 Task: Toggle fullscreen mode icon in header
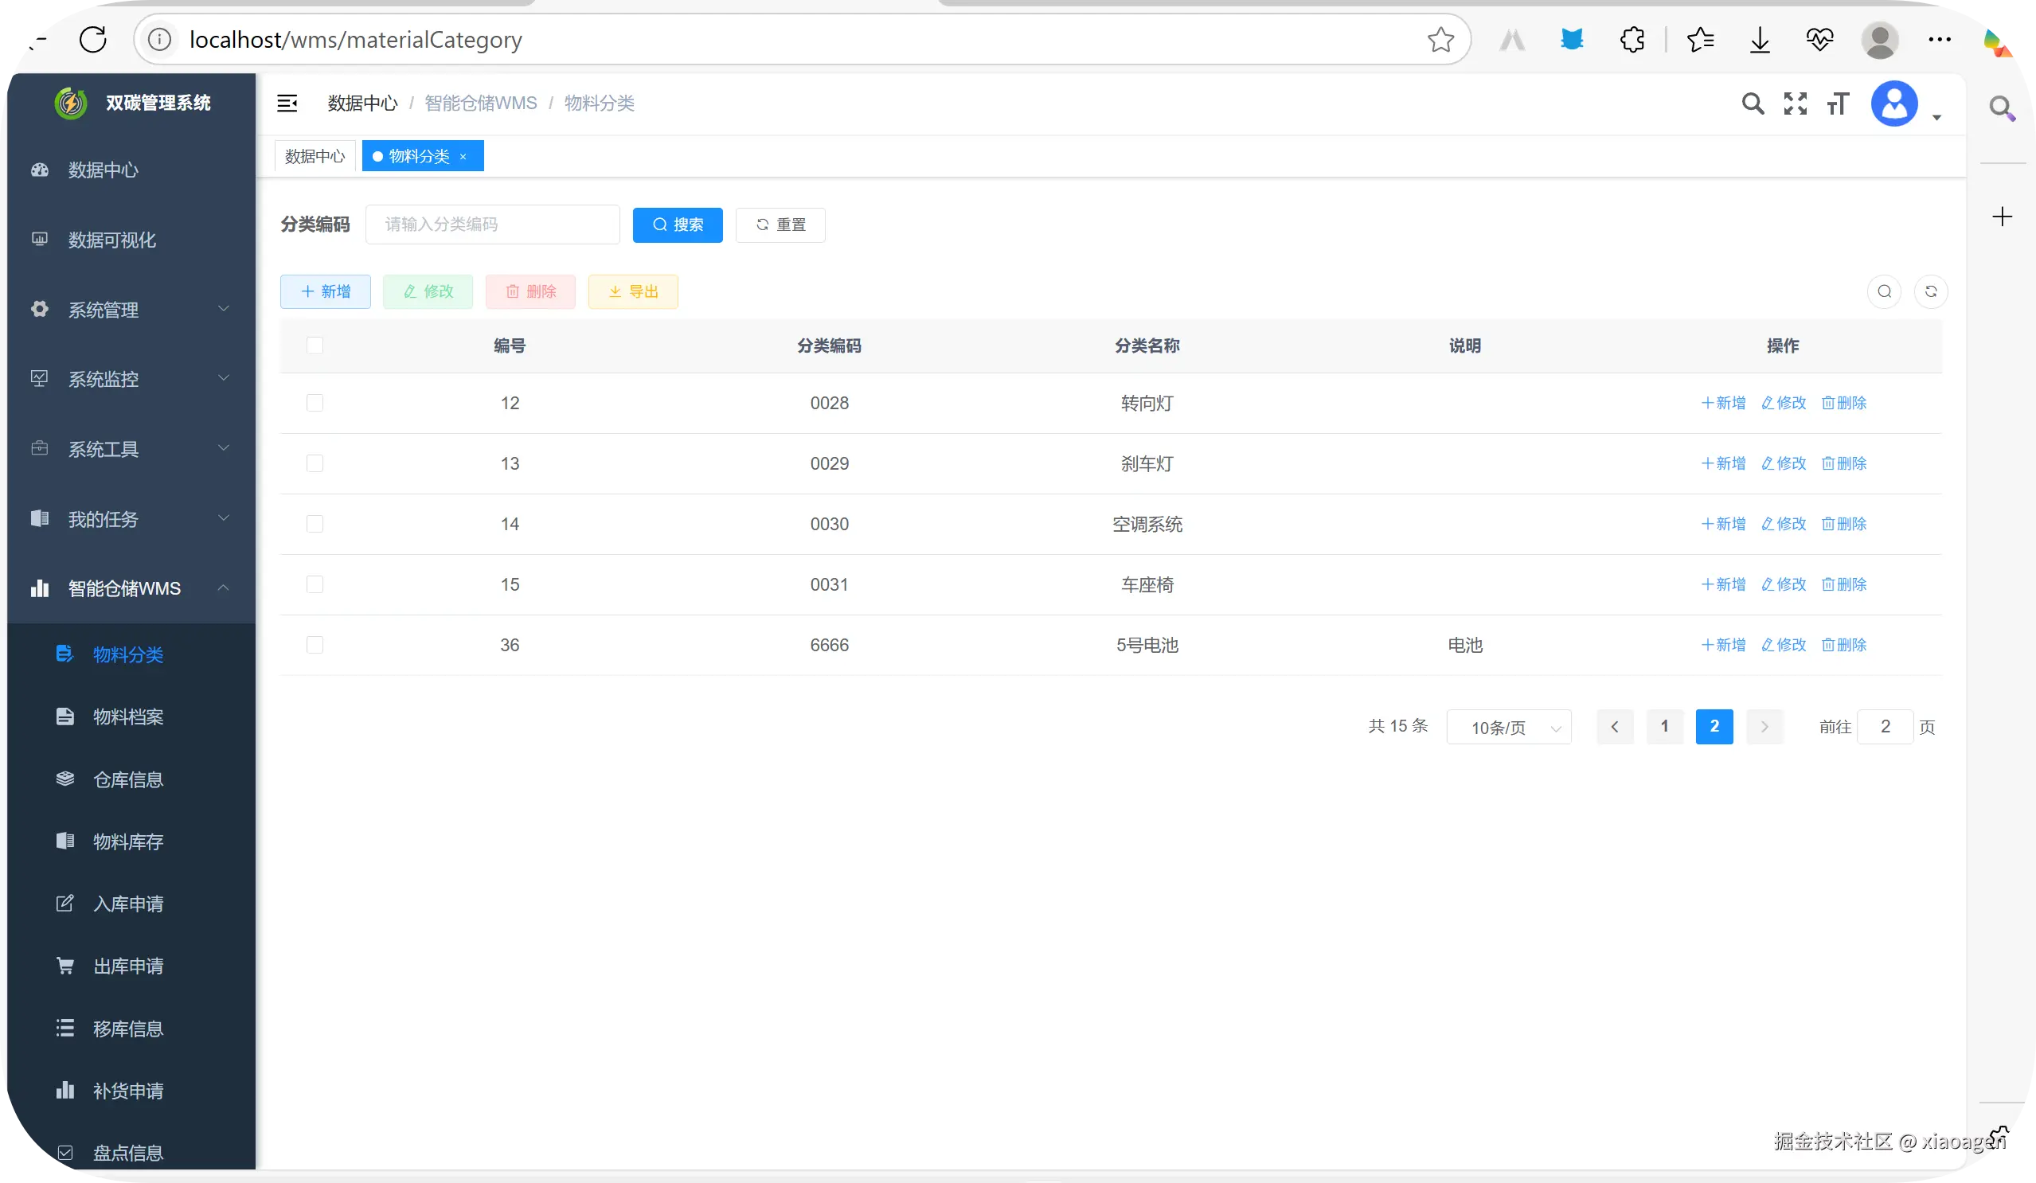point(1795,103)
